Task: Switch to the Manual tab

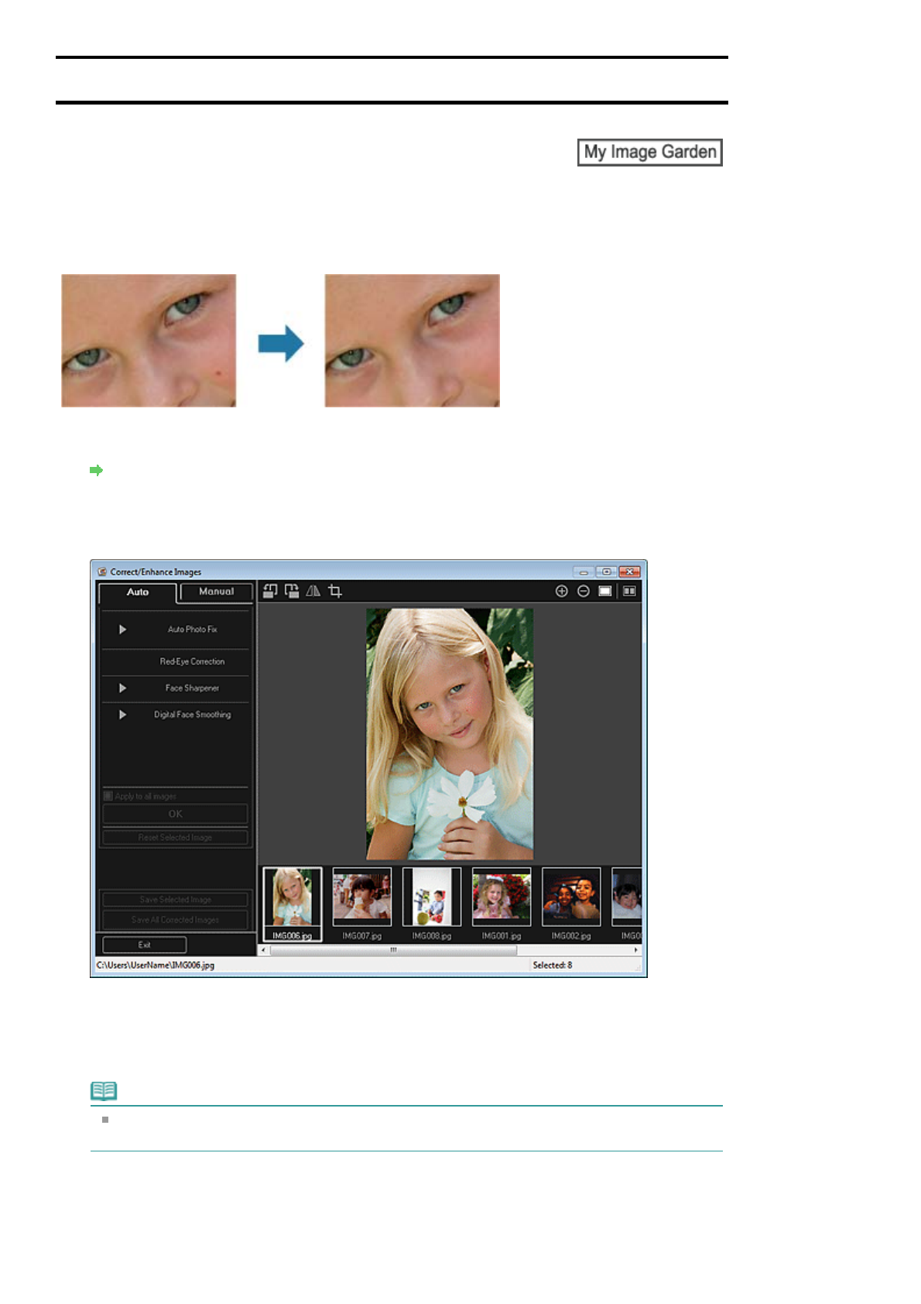Action: click(216, 592)
